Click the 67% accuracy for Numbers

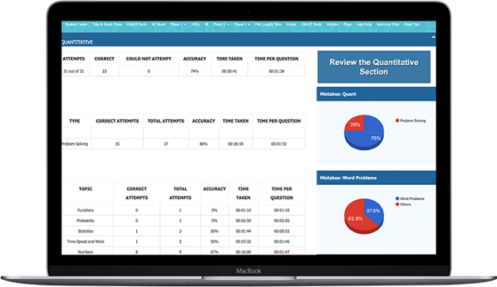[x=214, y=252]
